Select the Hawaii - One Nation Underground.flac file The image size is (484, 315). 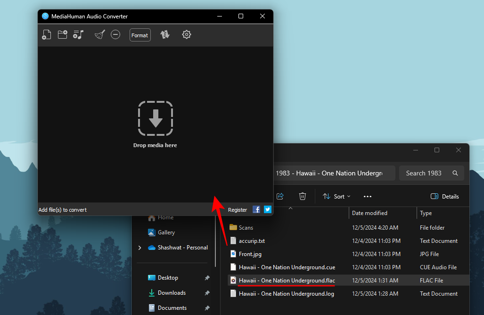(x=287, y=280)
